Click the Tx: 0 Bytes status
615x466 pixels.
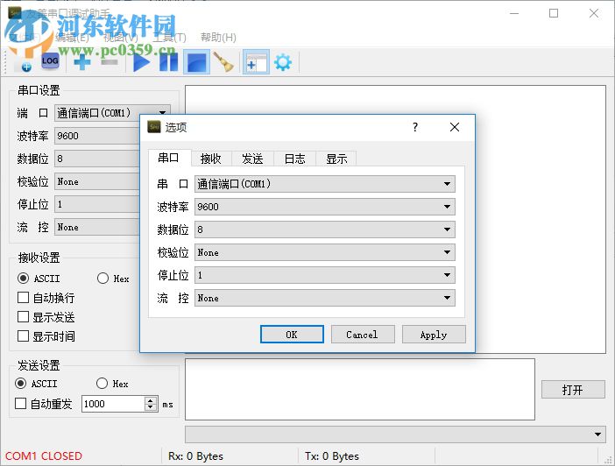(332, 456)
